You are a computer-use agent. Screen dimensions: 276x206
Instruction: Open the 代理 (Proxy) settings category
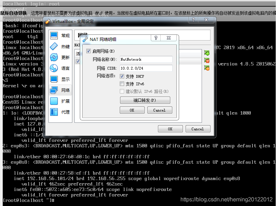click(60, 112)
